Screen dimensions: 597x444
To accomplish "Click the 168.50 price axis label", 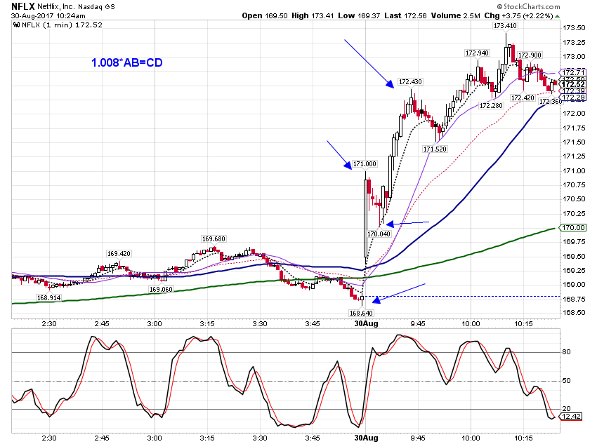I will point(574,312).
